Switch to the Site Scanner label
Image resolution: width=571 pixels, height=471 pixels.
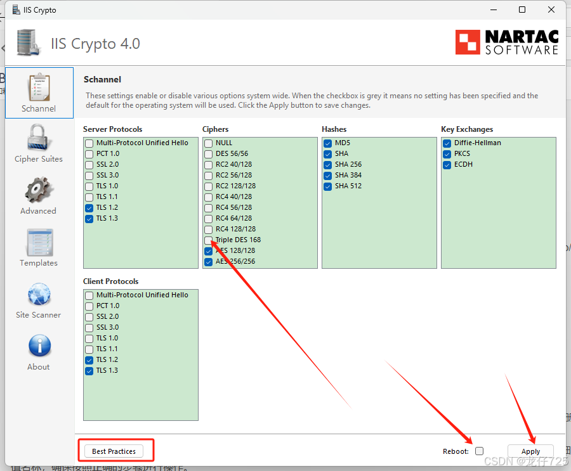click(x=38, y=315)
